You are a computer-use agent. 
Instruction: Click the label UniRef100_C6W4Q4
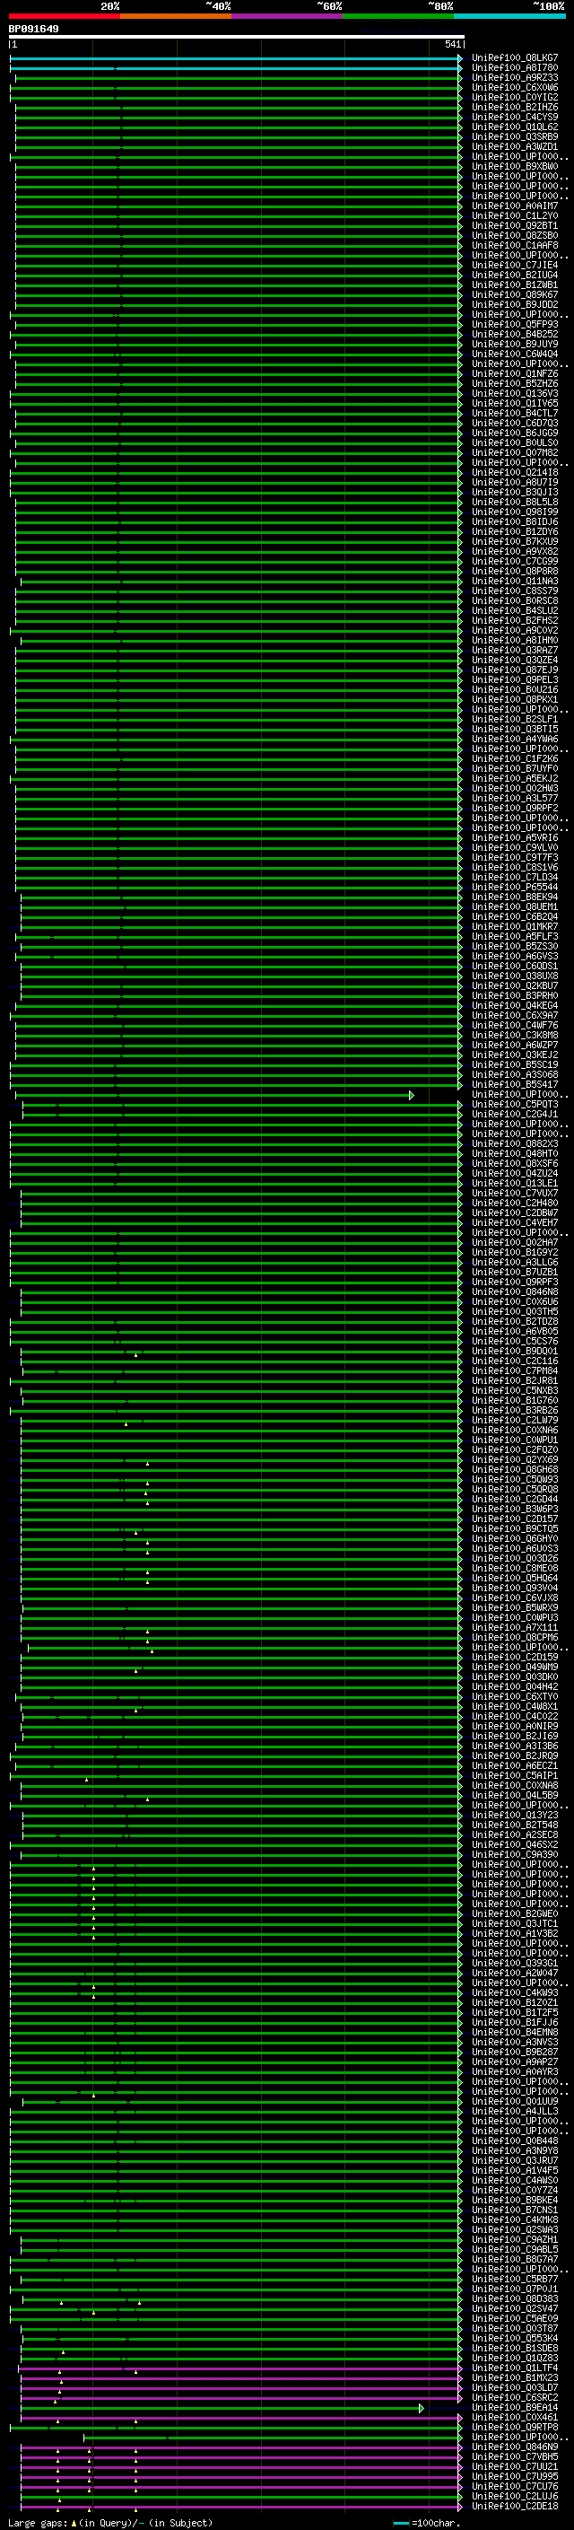[x=515, y=354]
